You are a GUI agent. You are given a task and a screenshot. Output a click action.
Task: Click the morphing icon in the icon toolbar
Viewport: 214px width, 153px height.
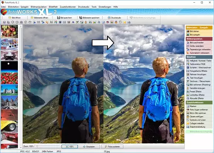click(x=81, y=22)
